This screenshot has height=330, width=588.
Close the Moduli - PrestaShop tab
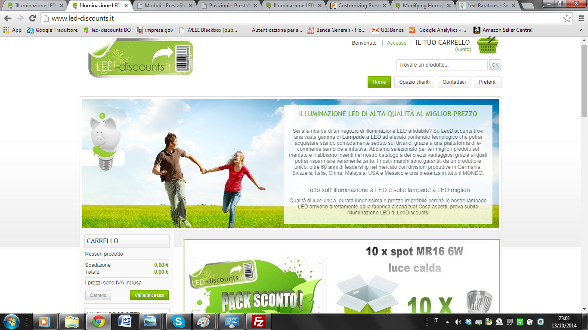pyautogui.click(x=190, y=6)
